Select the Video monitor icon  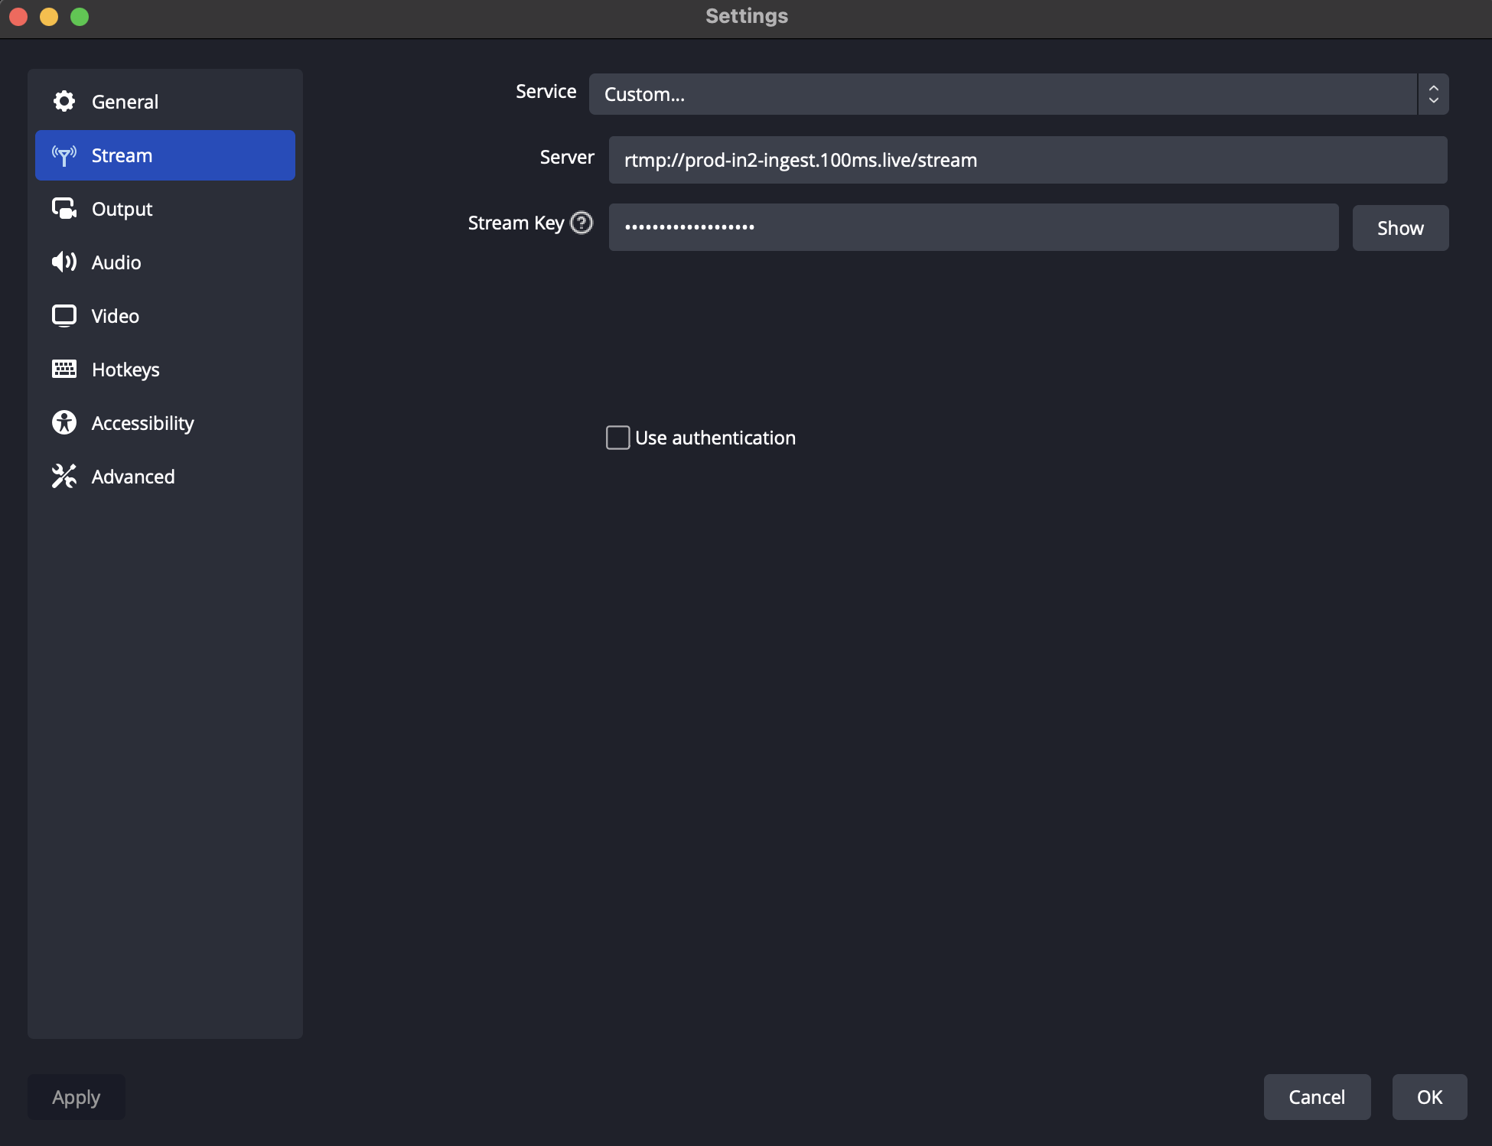point(64,315)
